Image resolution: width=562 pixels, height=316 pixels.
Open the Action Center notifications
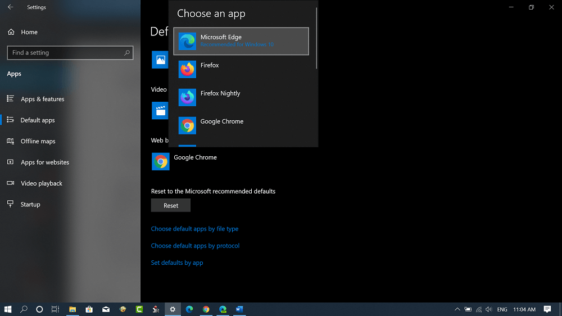click(547, 309)
